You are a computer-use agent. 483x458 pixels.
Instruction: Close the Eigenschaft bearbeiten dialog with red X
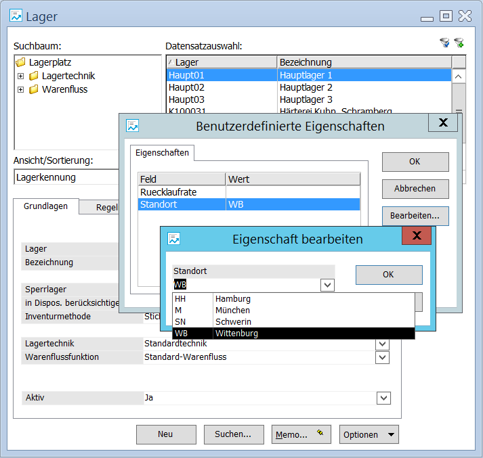point(417,235)
